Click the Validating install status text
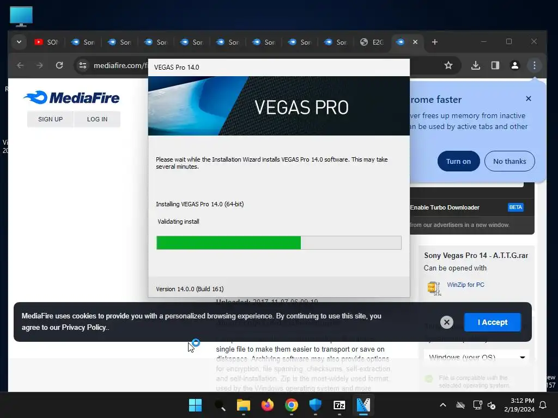Viewport: 558px width, 418px height. click(x=178, y=222)
